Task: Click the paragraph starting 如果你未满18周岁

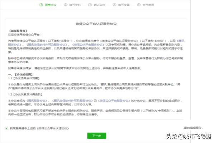Action: (75, 68)
